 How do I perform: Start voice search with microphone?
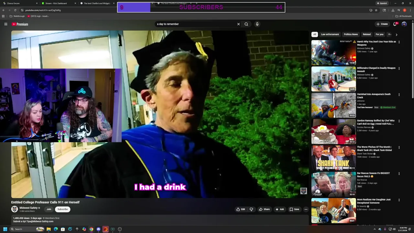coord(257,24)
